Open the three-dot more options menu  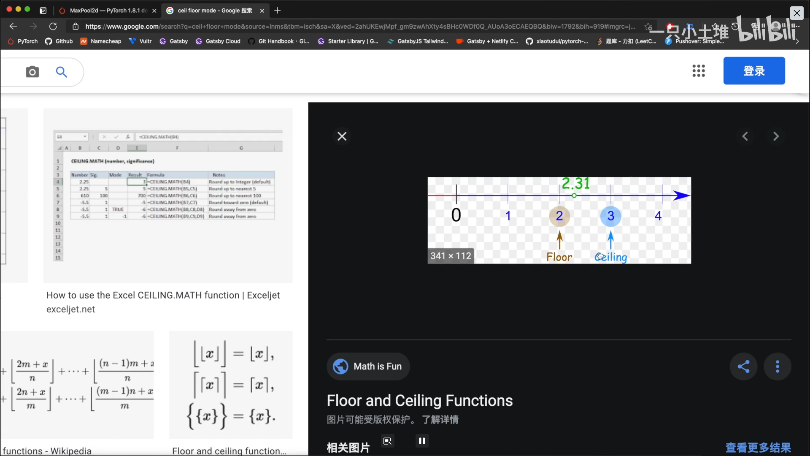click(778, 366)
